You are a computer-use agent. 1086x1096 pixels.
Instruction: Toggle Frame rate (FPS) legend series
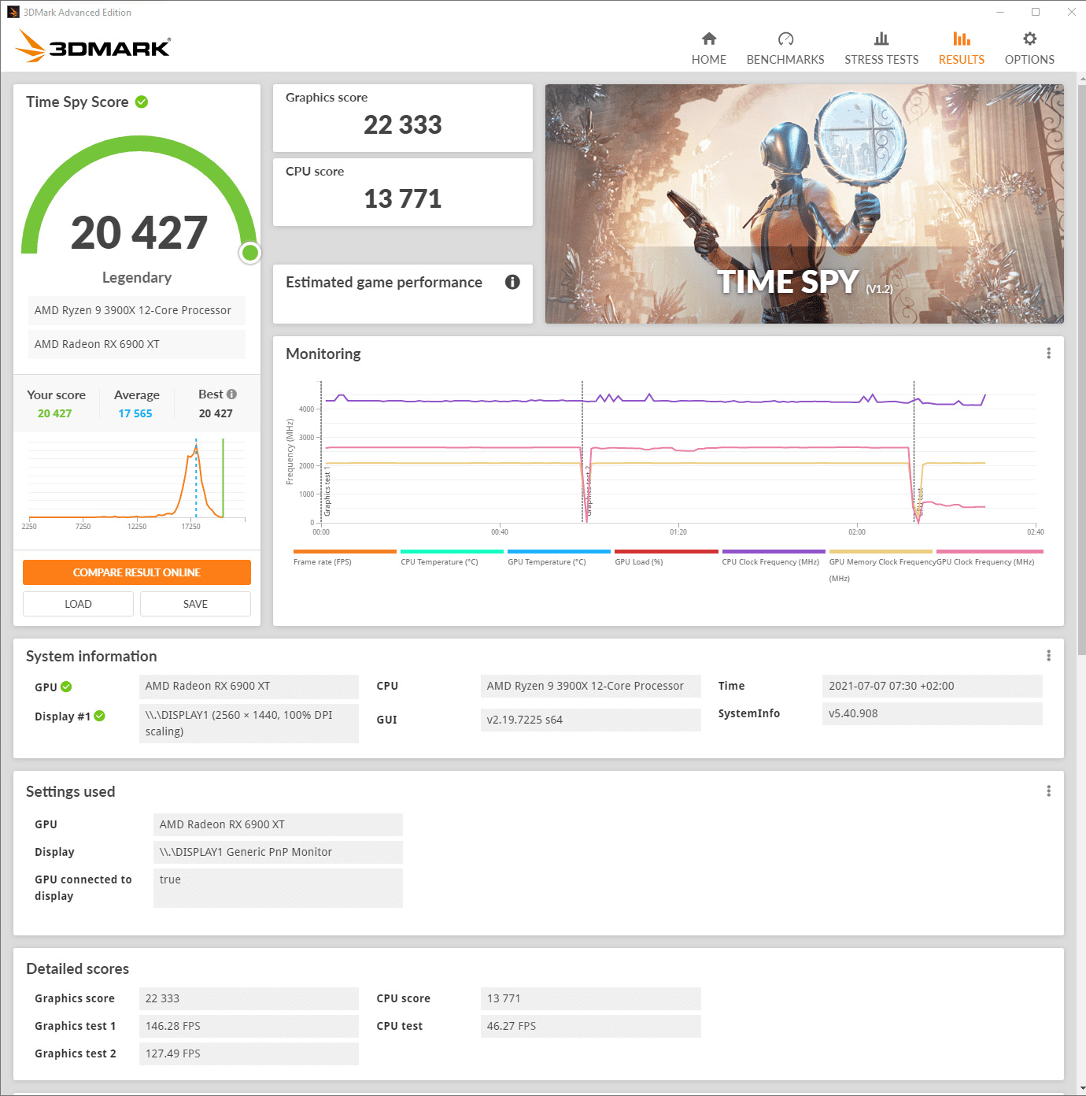pyautogui.click(x=345, y=557)
